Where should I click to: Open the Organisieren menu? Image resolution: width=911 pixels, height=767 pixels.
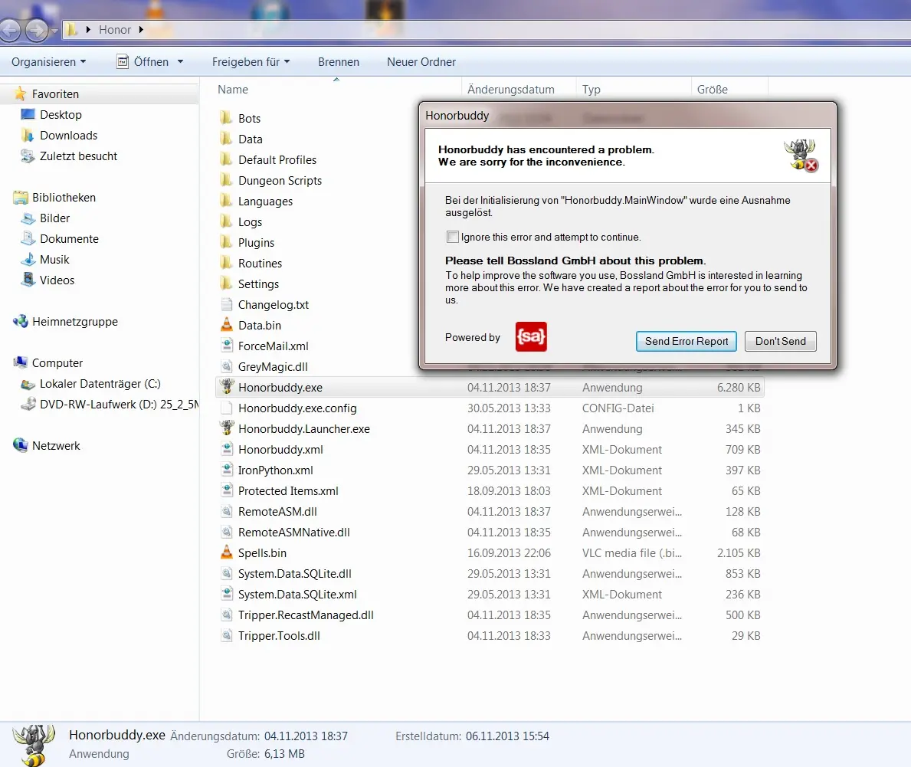(x=49, y=61)
